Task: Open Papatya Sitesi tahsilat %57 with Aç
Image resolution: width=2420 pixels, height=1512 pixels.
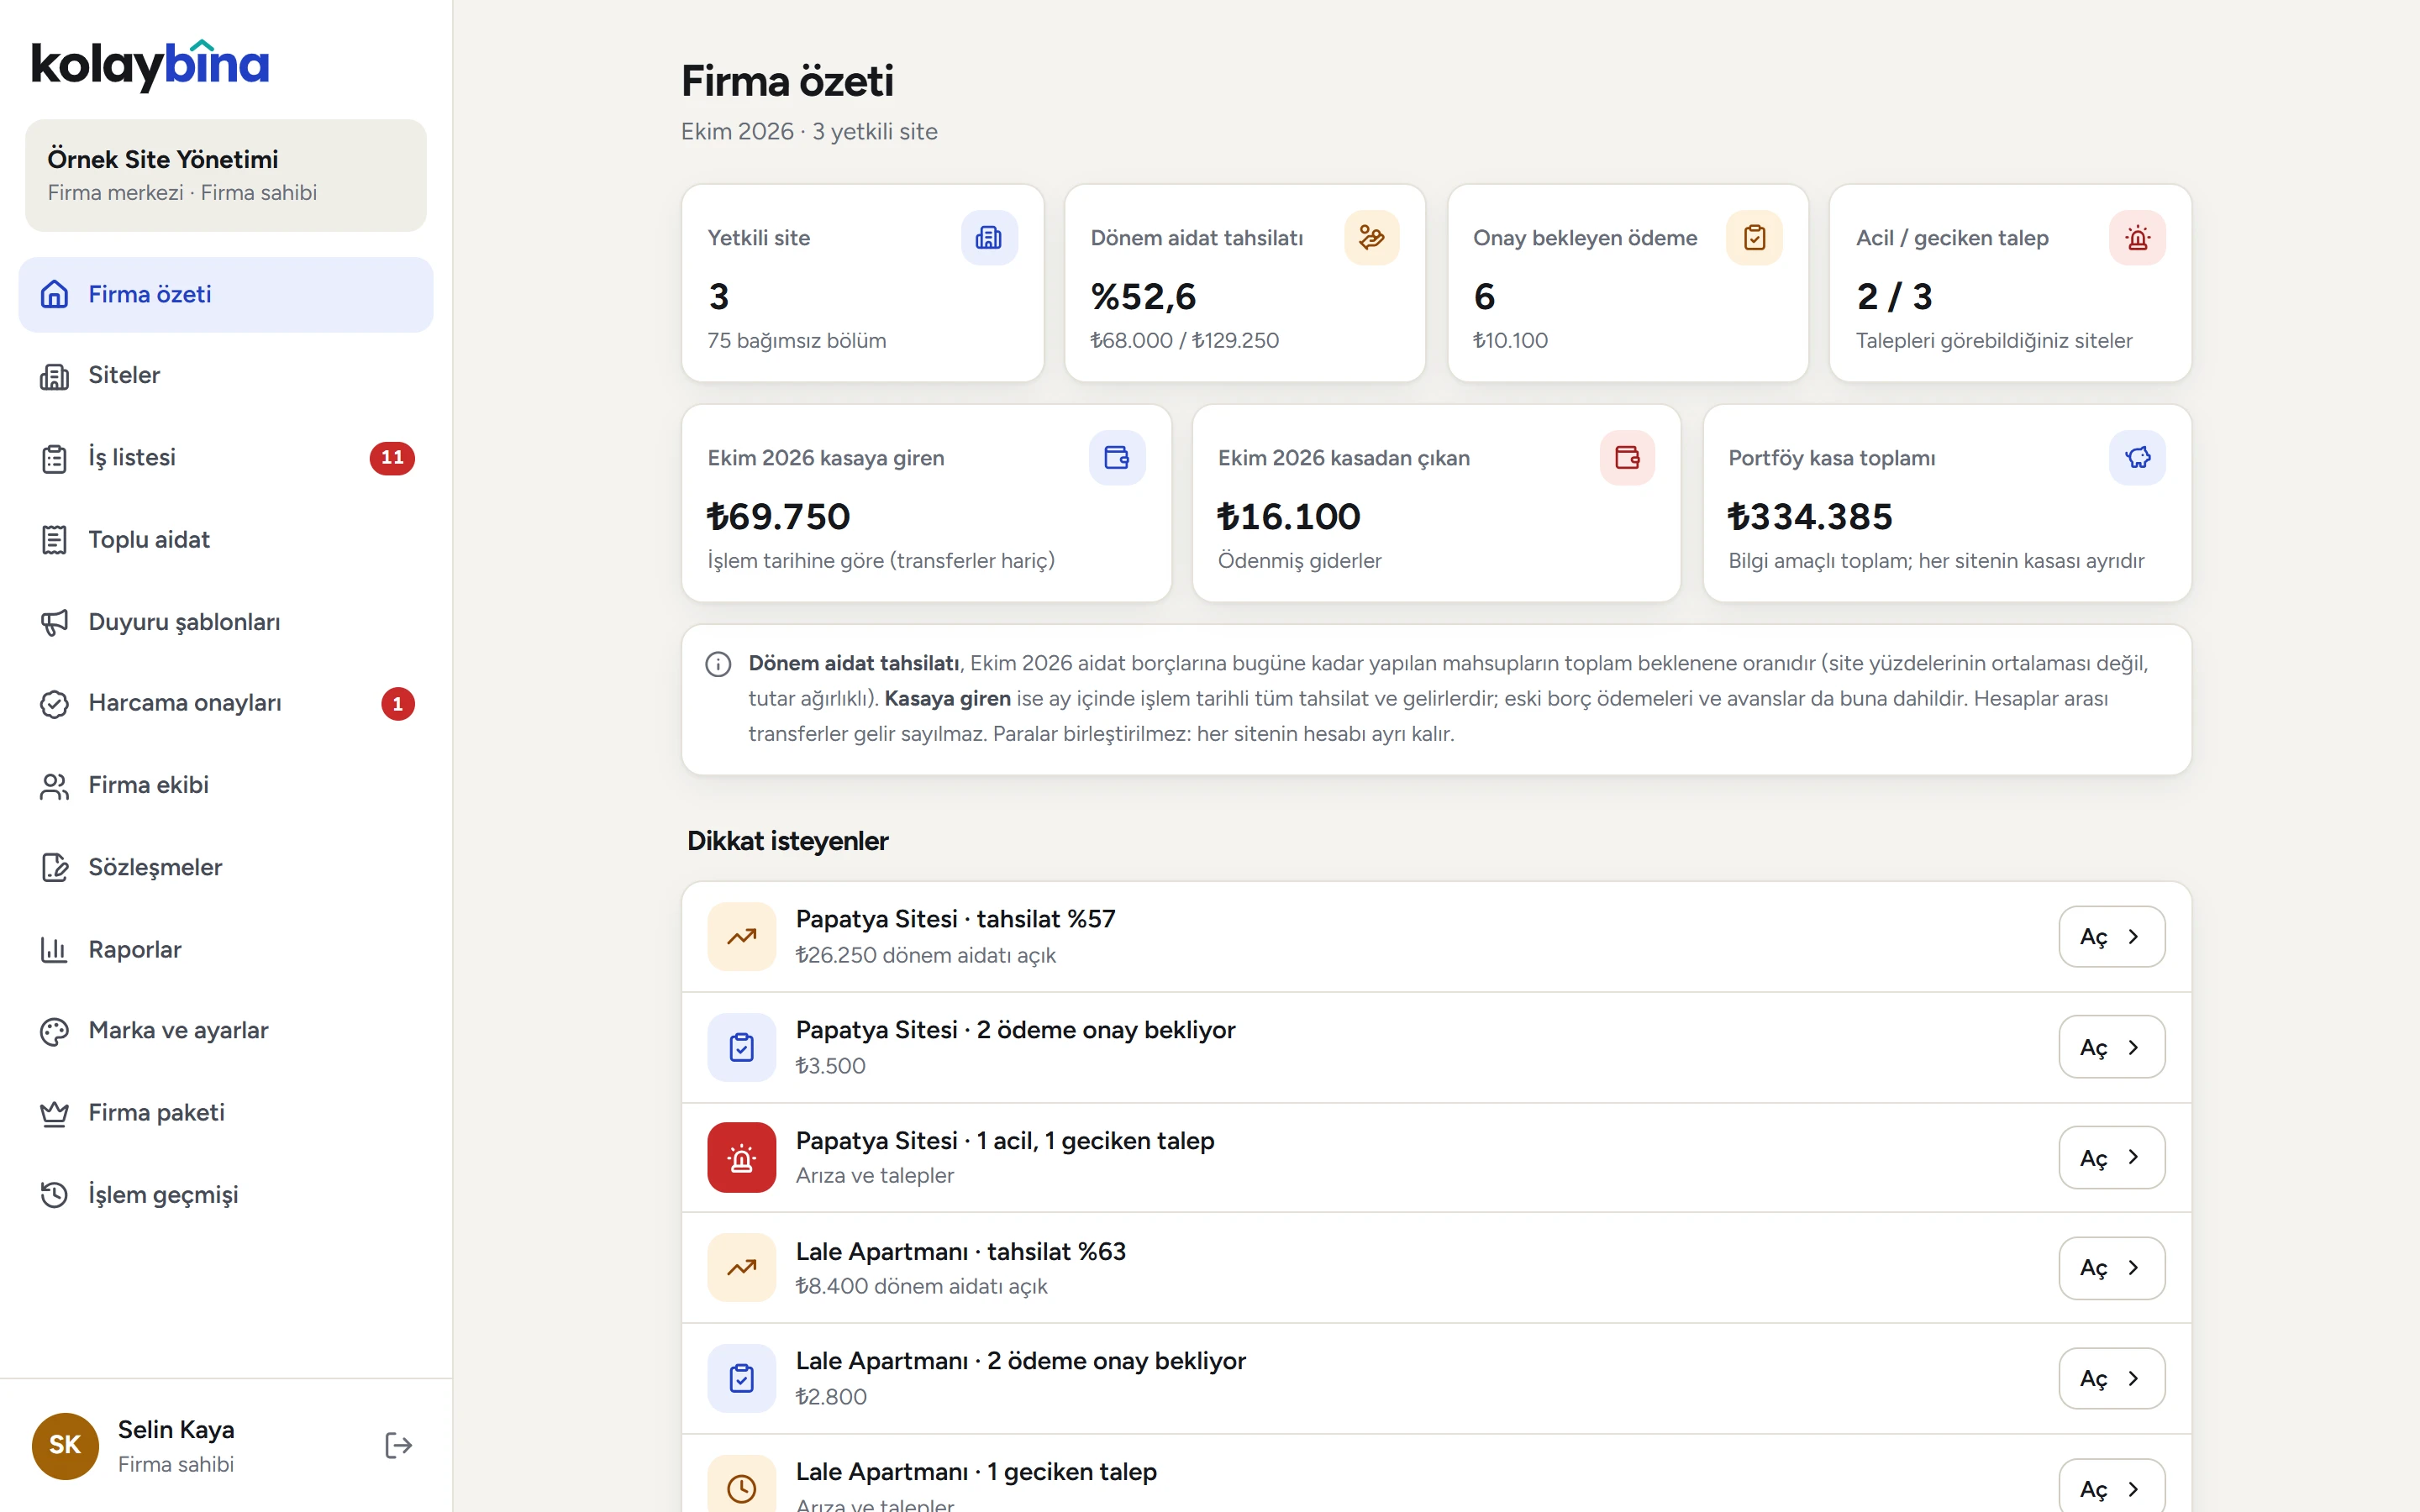Action: pos(2111,936)
